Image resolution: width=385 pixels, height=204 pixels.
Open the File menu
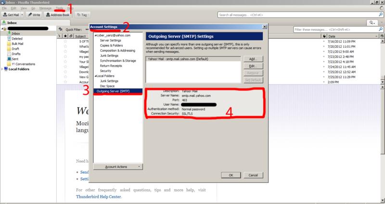(x=4, y=8)
